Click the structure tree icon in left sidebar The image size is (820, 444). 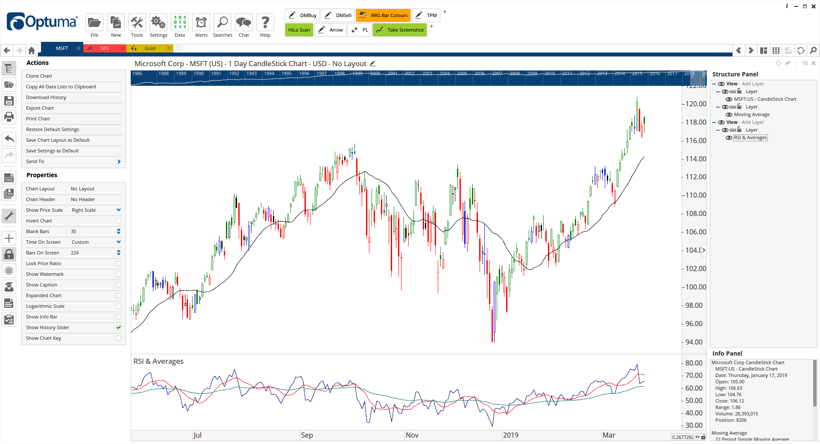(9, 69)
